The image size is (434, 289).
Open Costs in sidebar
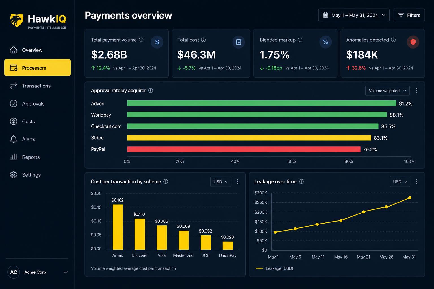(x=37, y=121)
